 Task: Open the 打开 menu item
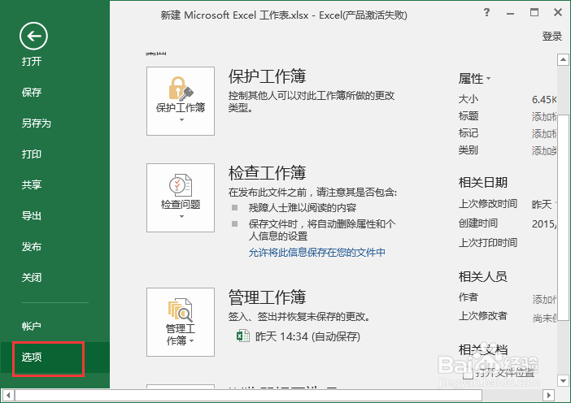tap(32, 61)
